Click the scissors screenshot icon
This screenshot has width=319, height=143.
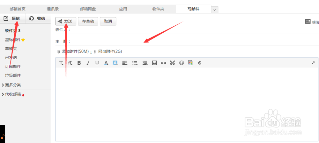click(x=173, y=63)
